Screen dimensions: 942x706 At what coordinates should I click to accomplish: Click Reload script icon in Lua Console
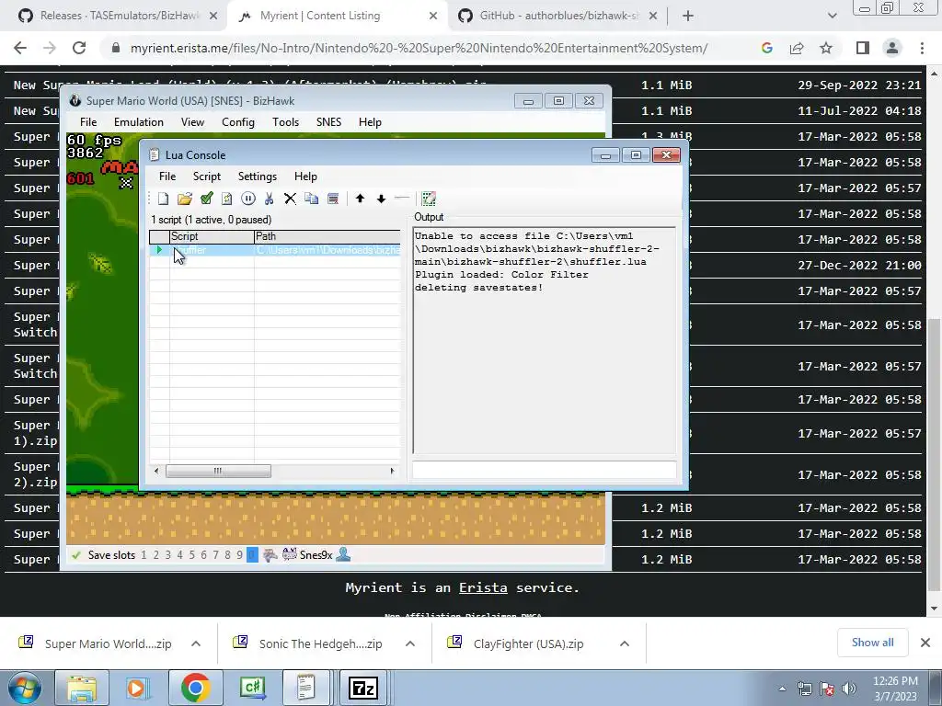tap(227, 199)
